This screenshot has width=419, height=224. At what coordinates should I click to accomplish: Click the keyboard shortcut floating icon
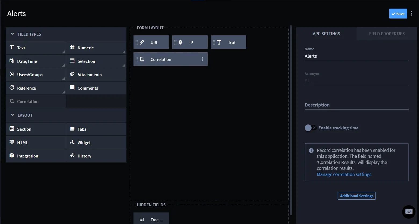pyautogui.click(x=409, y=211)
